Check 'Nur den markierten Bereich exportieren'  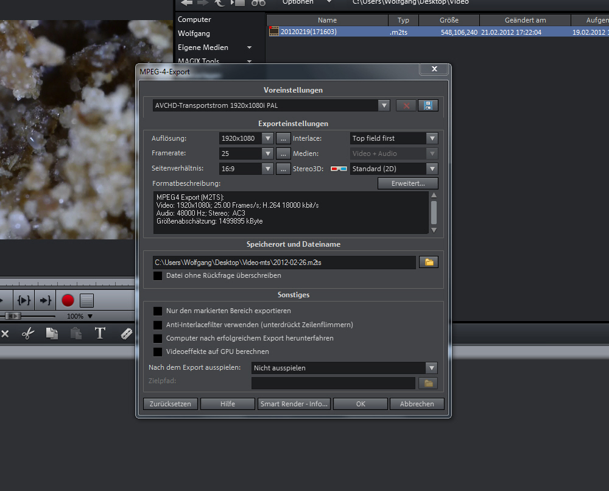(x=158, y=311)
